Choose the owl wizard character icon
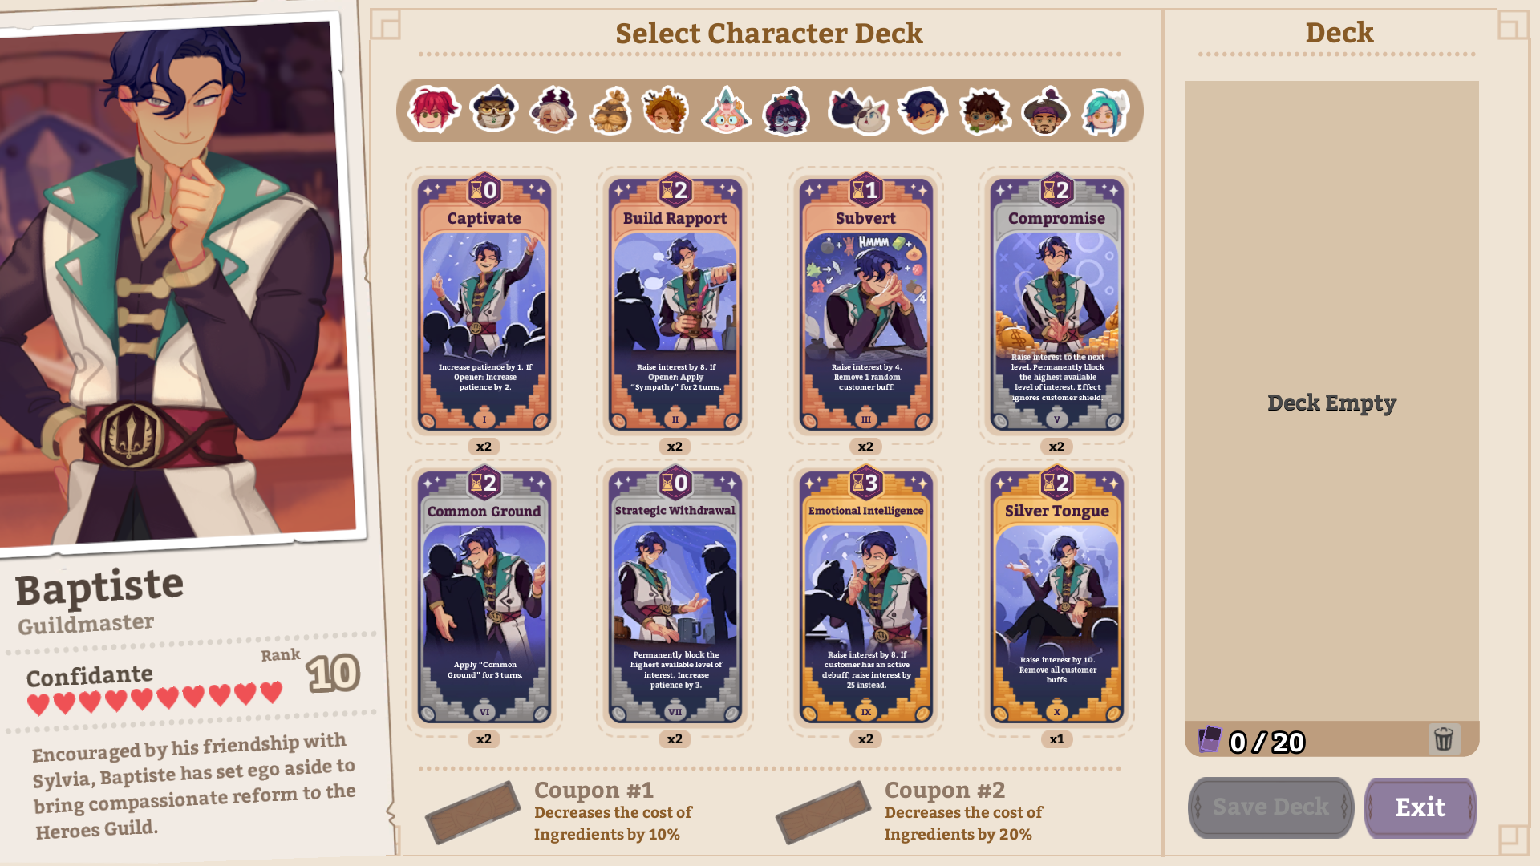The image size is (1540, 866). click(493, 110)
